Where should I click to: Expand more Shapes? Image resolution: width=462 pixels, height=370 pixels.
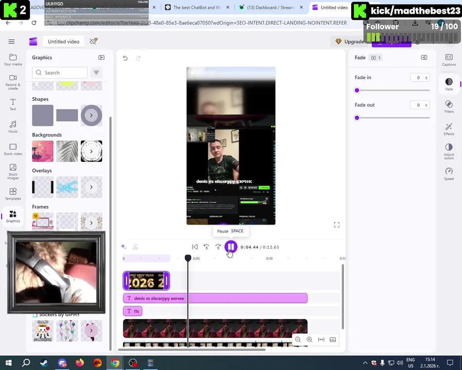(x=91, y=115)
